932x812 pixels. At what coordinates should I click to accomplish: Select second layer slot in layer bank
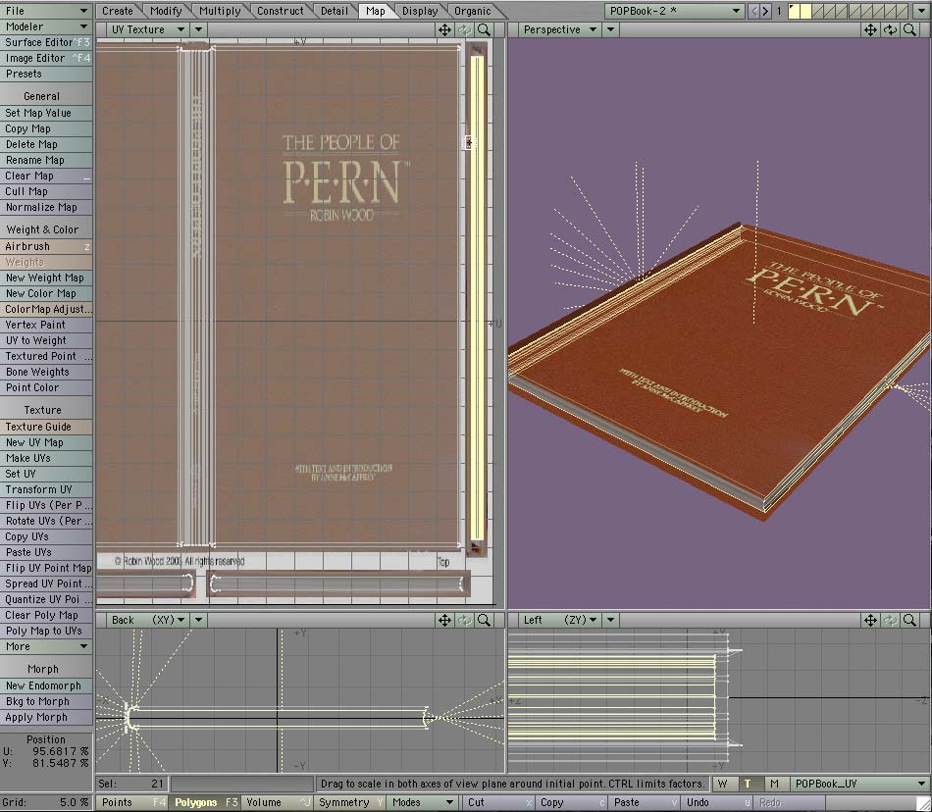[805, 11]
